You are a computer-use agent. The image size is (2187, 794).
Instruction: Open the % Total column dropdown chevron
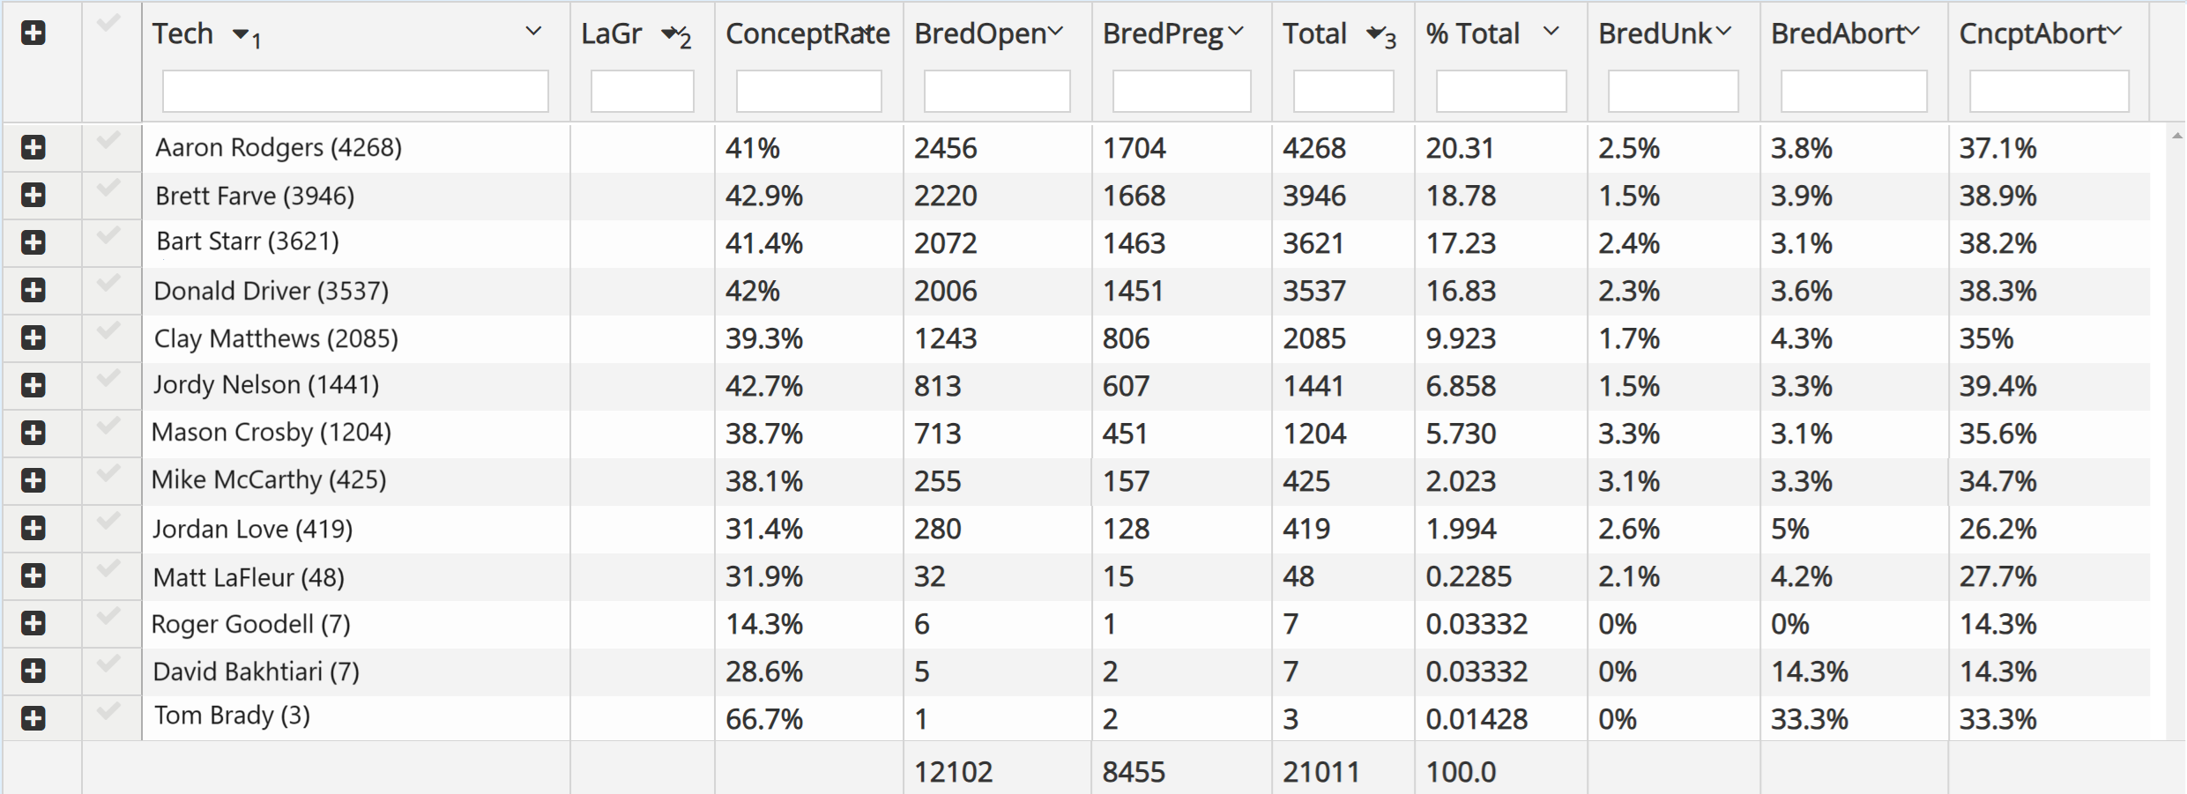click(1551, 32)
